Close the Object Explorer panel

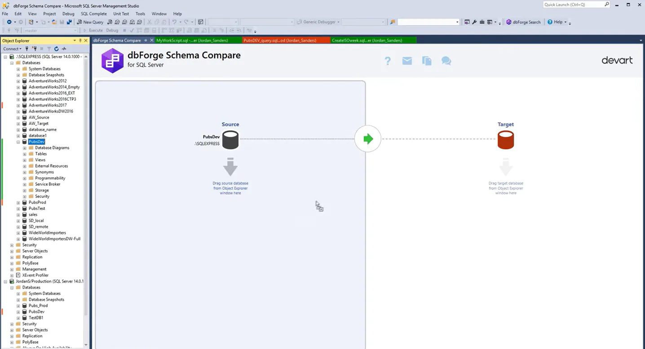(86, 40)
